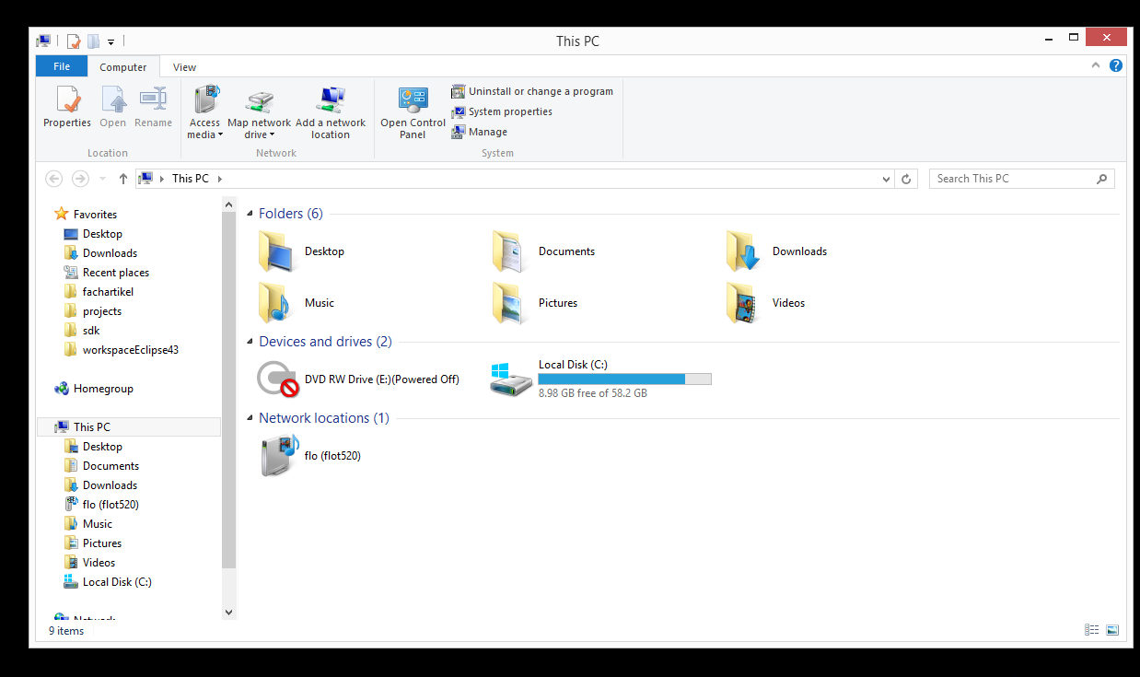Select the Computer ribbon tab

(x=123, y=67)
